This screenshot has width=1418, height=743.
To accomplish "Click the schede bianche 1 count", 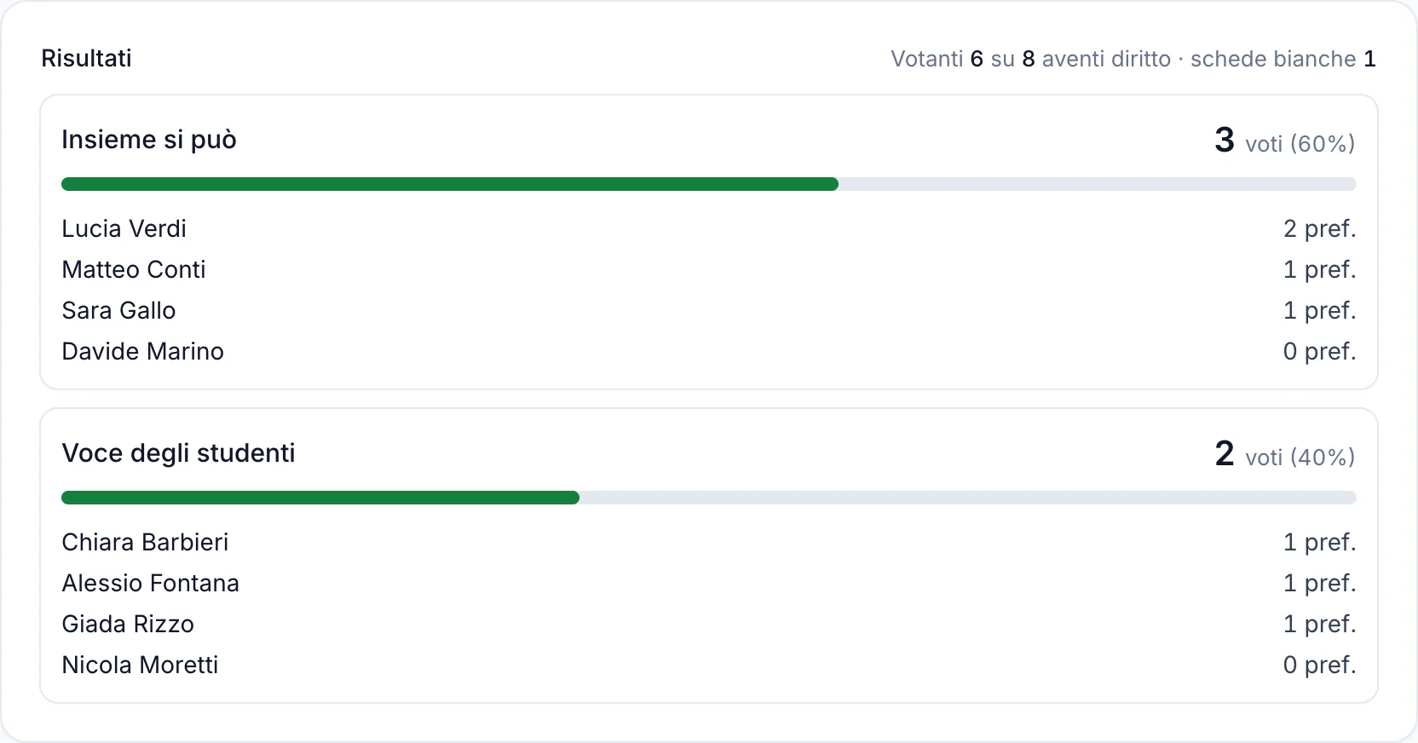I will coord(1283,59).
